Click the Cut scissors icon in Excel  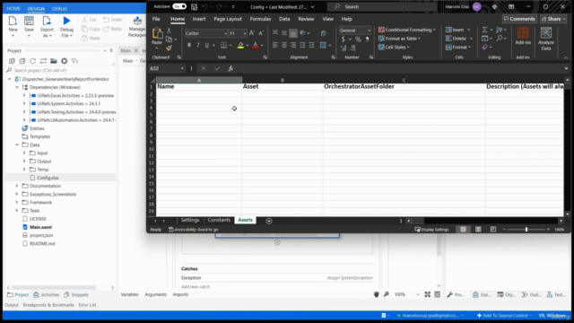[x=170, y=31]
